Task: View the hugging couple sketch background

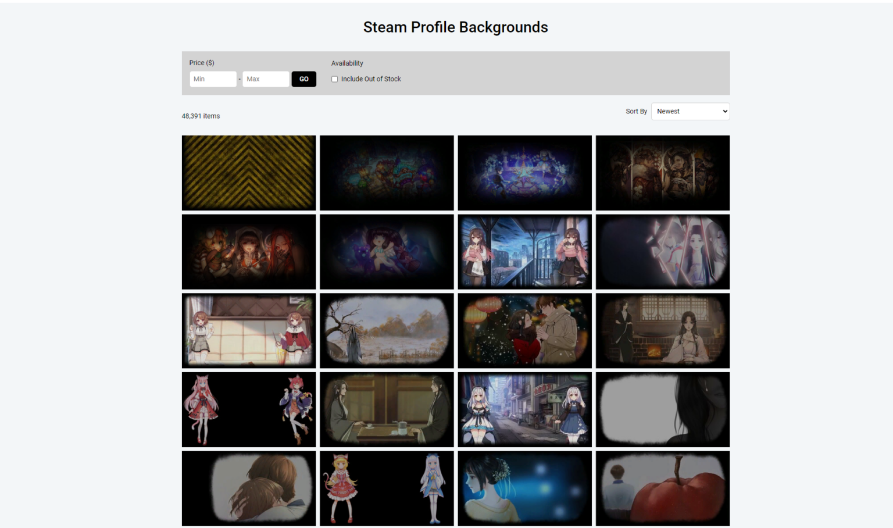Action: [x=249, y=488]
